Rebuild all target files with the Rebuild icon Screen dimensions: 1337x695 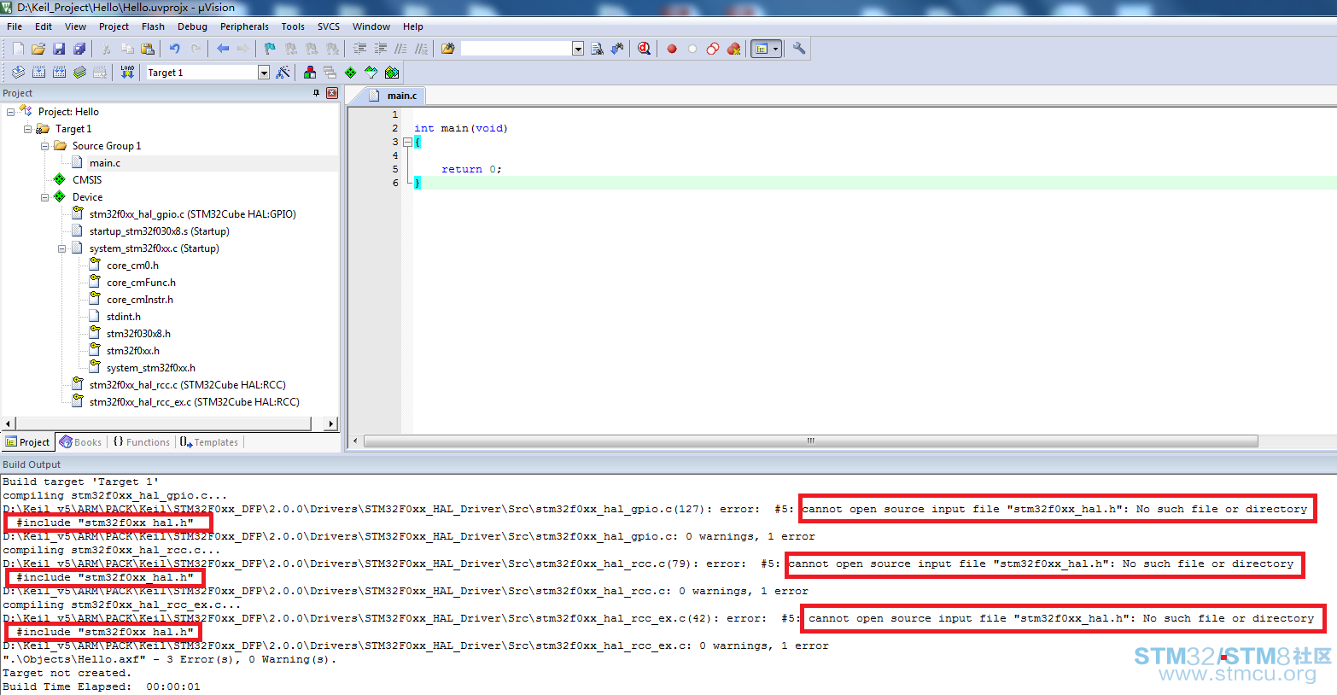coord(59,73)
